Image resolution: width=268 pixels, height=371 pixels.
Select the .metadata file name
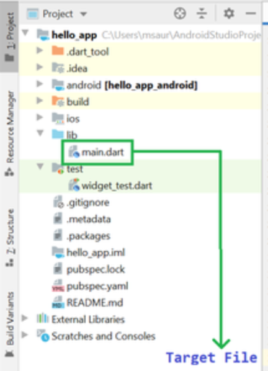point(89,220)
